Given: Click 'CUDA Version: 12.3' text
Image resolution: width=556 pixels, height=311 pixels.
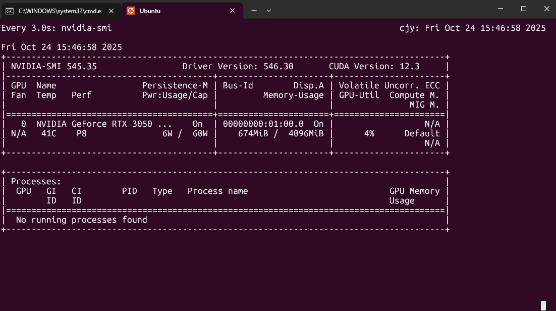Looking at the screenshot, I should point(374,66).
